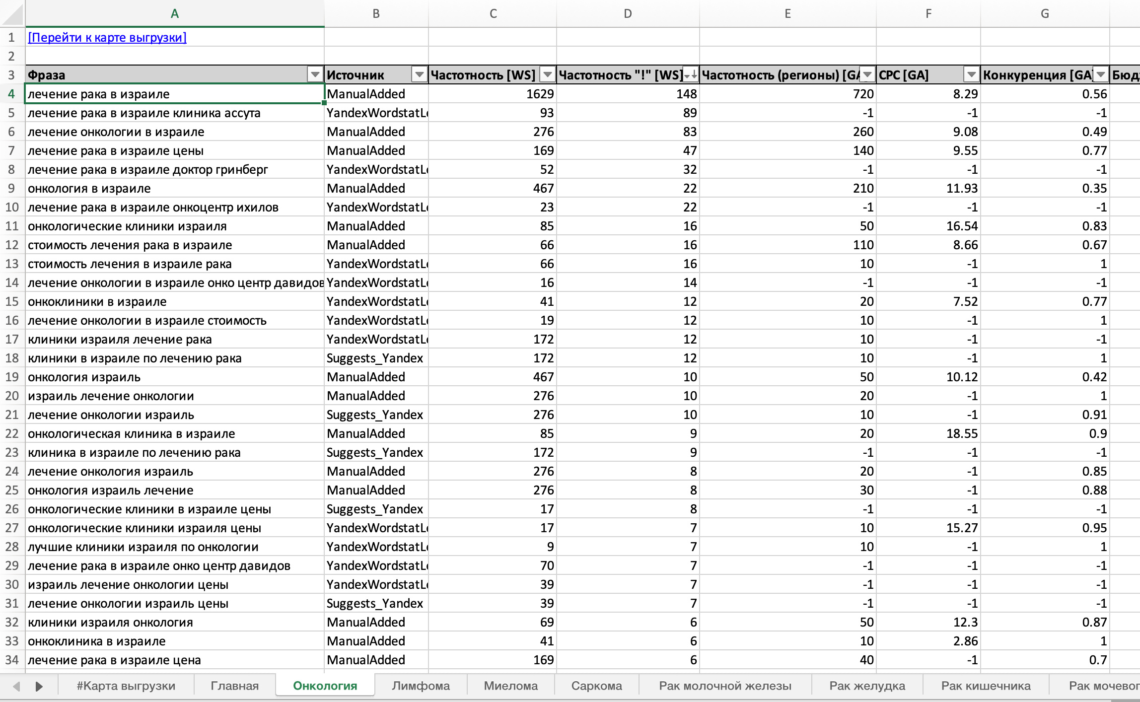This screenshot has height=702, width=1140.
Task: Switch to the Лимфома sheet tab
Action: (x=421, y=686)
